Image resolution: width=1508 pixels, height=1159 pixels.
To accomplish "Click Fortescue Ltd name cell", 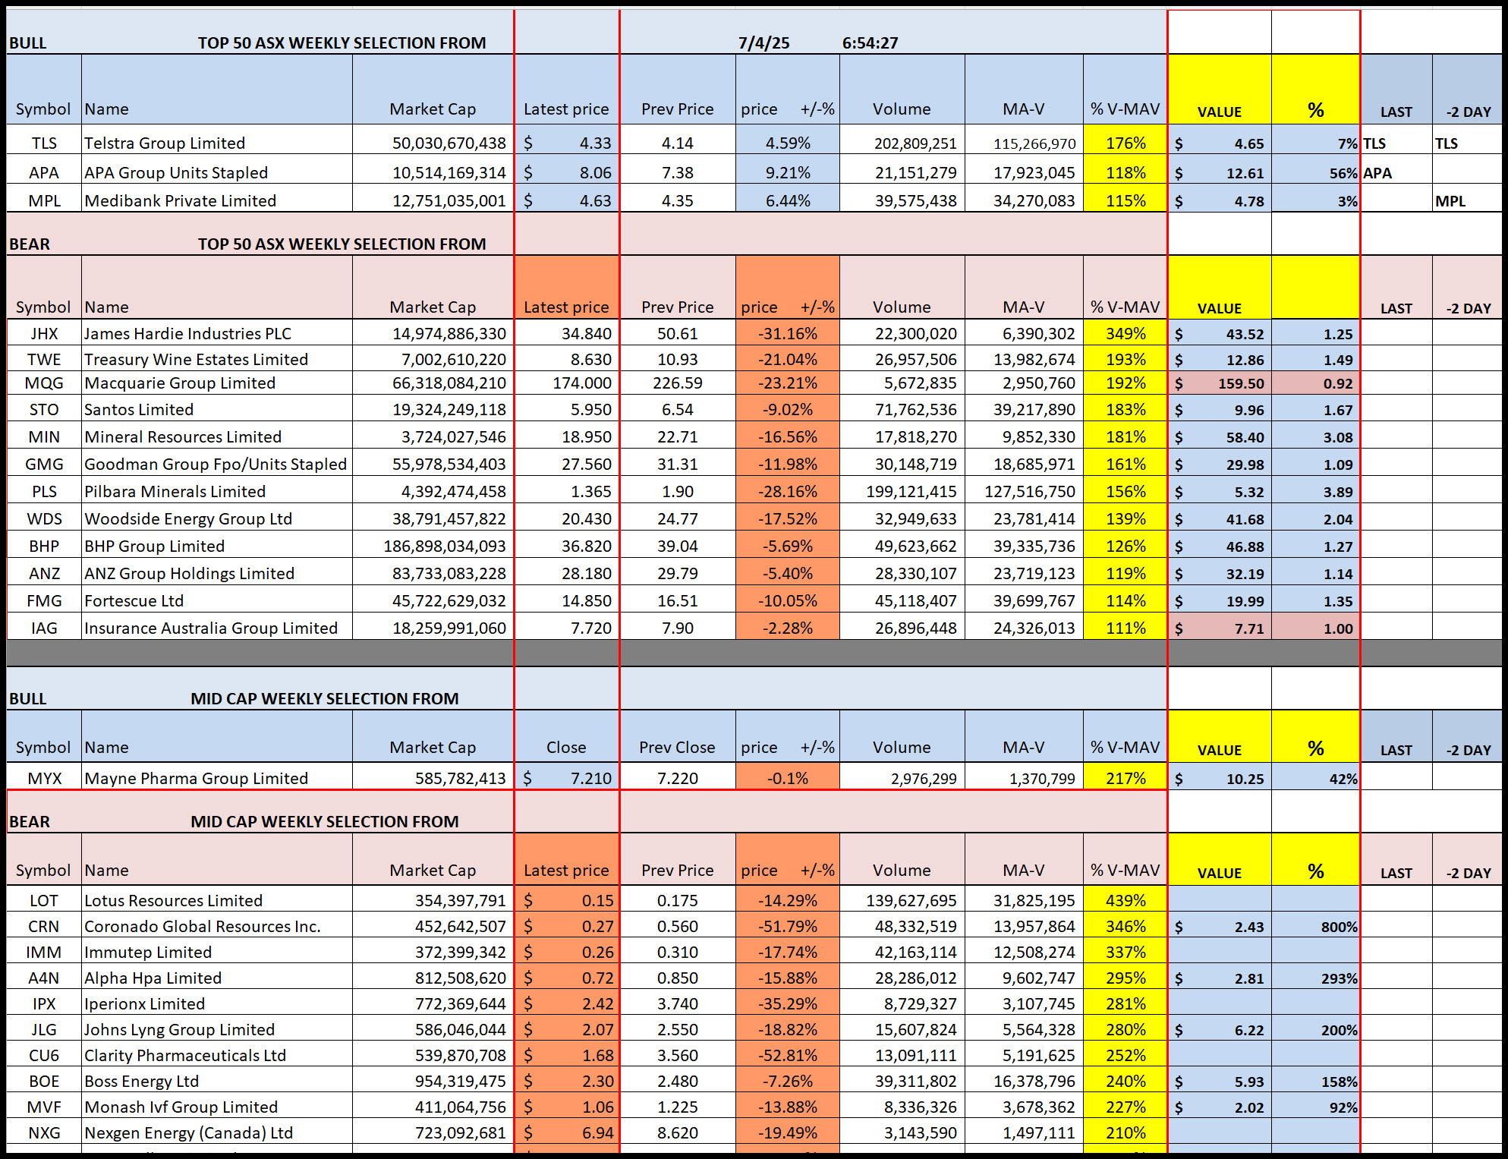I will (x=217, y=600).
